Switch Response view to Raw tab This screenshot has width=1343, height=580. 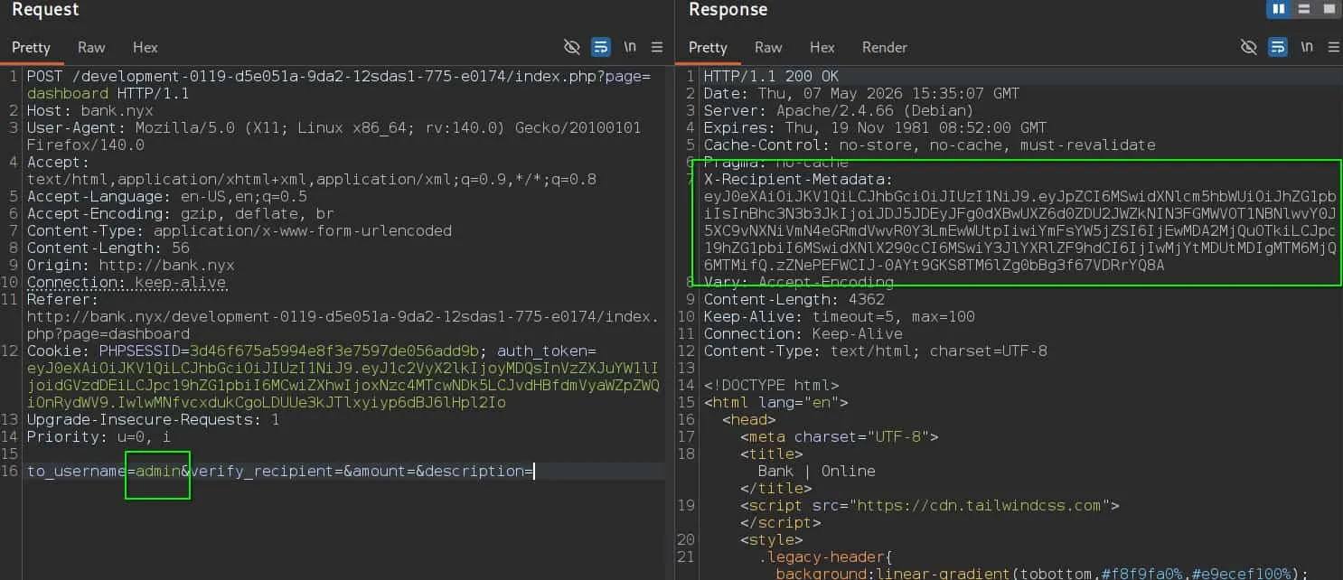[x=768, y=47]
